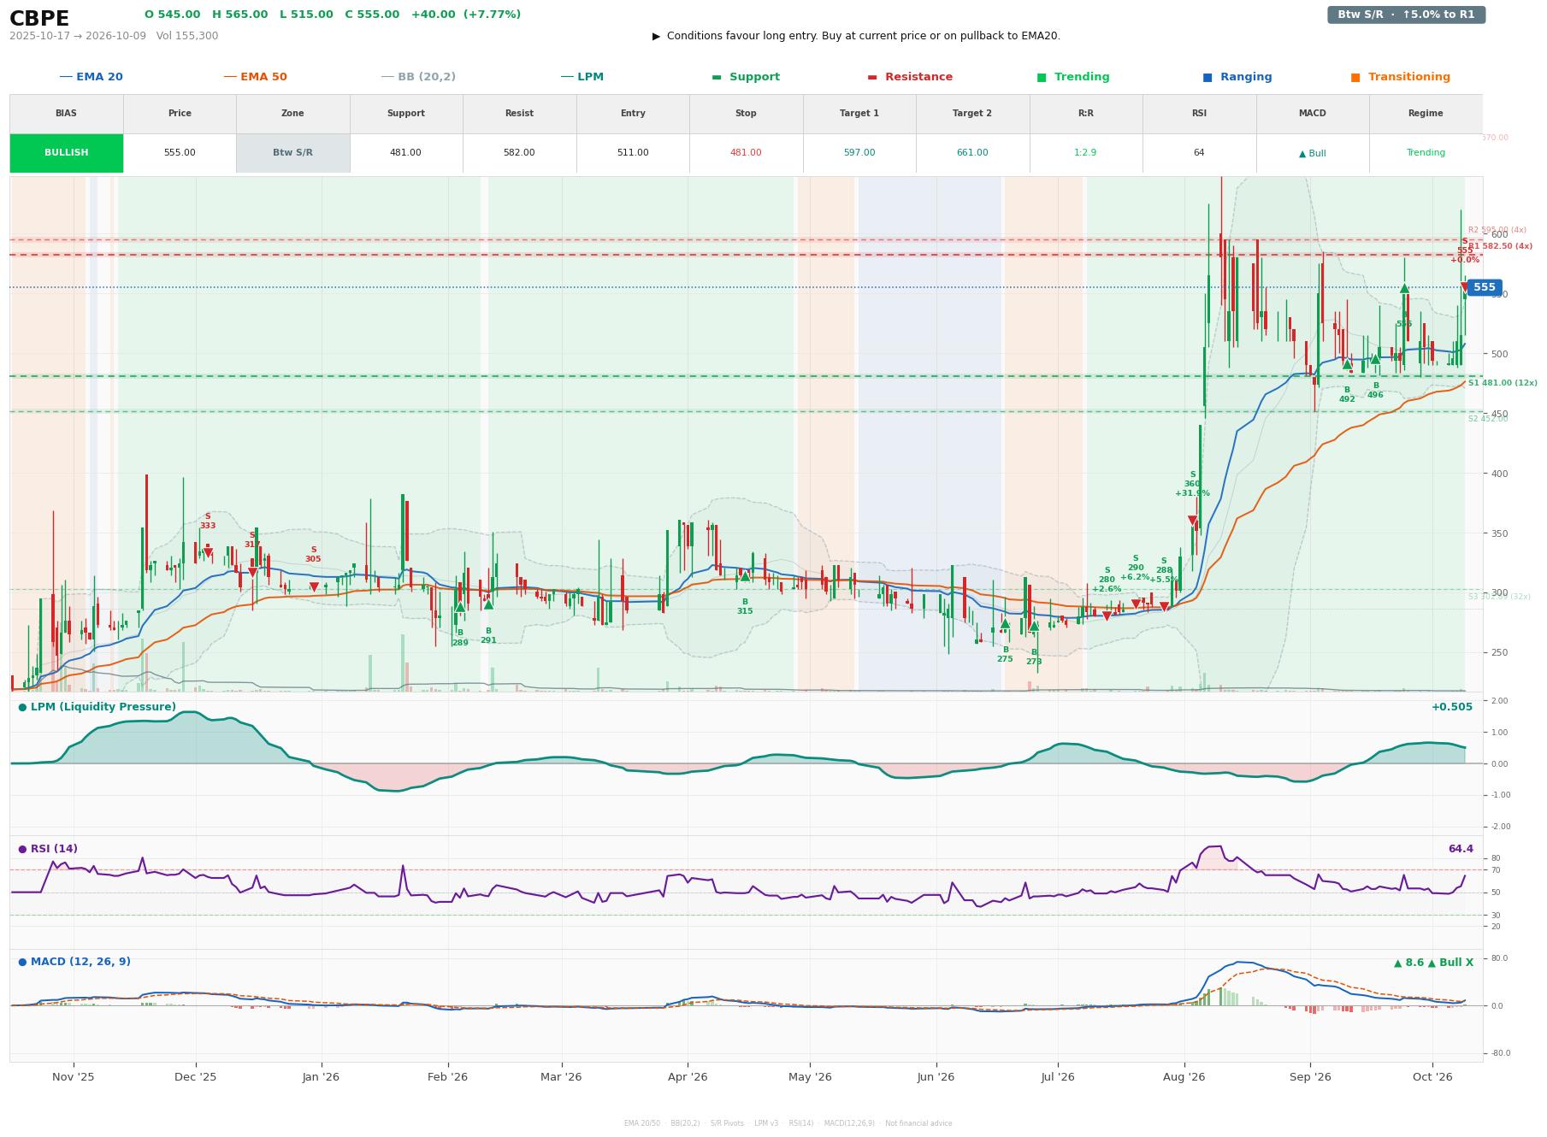The image size is (1547, 1137).
Task: Click the buy marker labeled B 275
Action: [x=1005, y=623]
